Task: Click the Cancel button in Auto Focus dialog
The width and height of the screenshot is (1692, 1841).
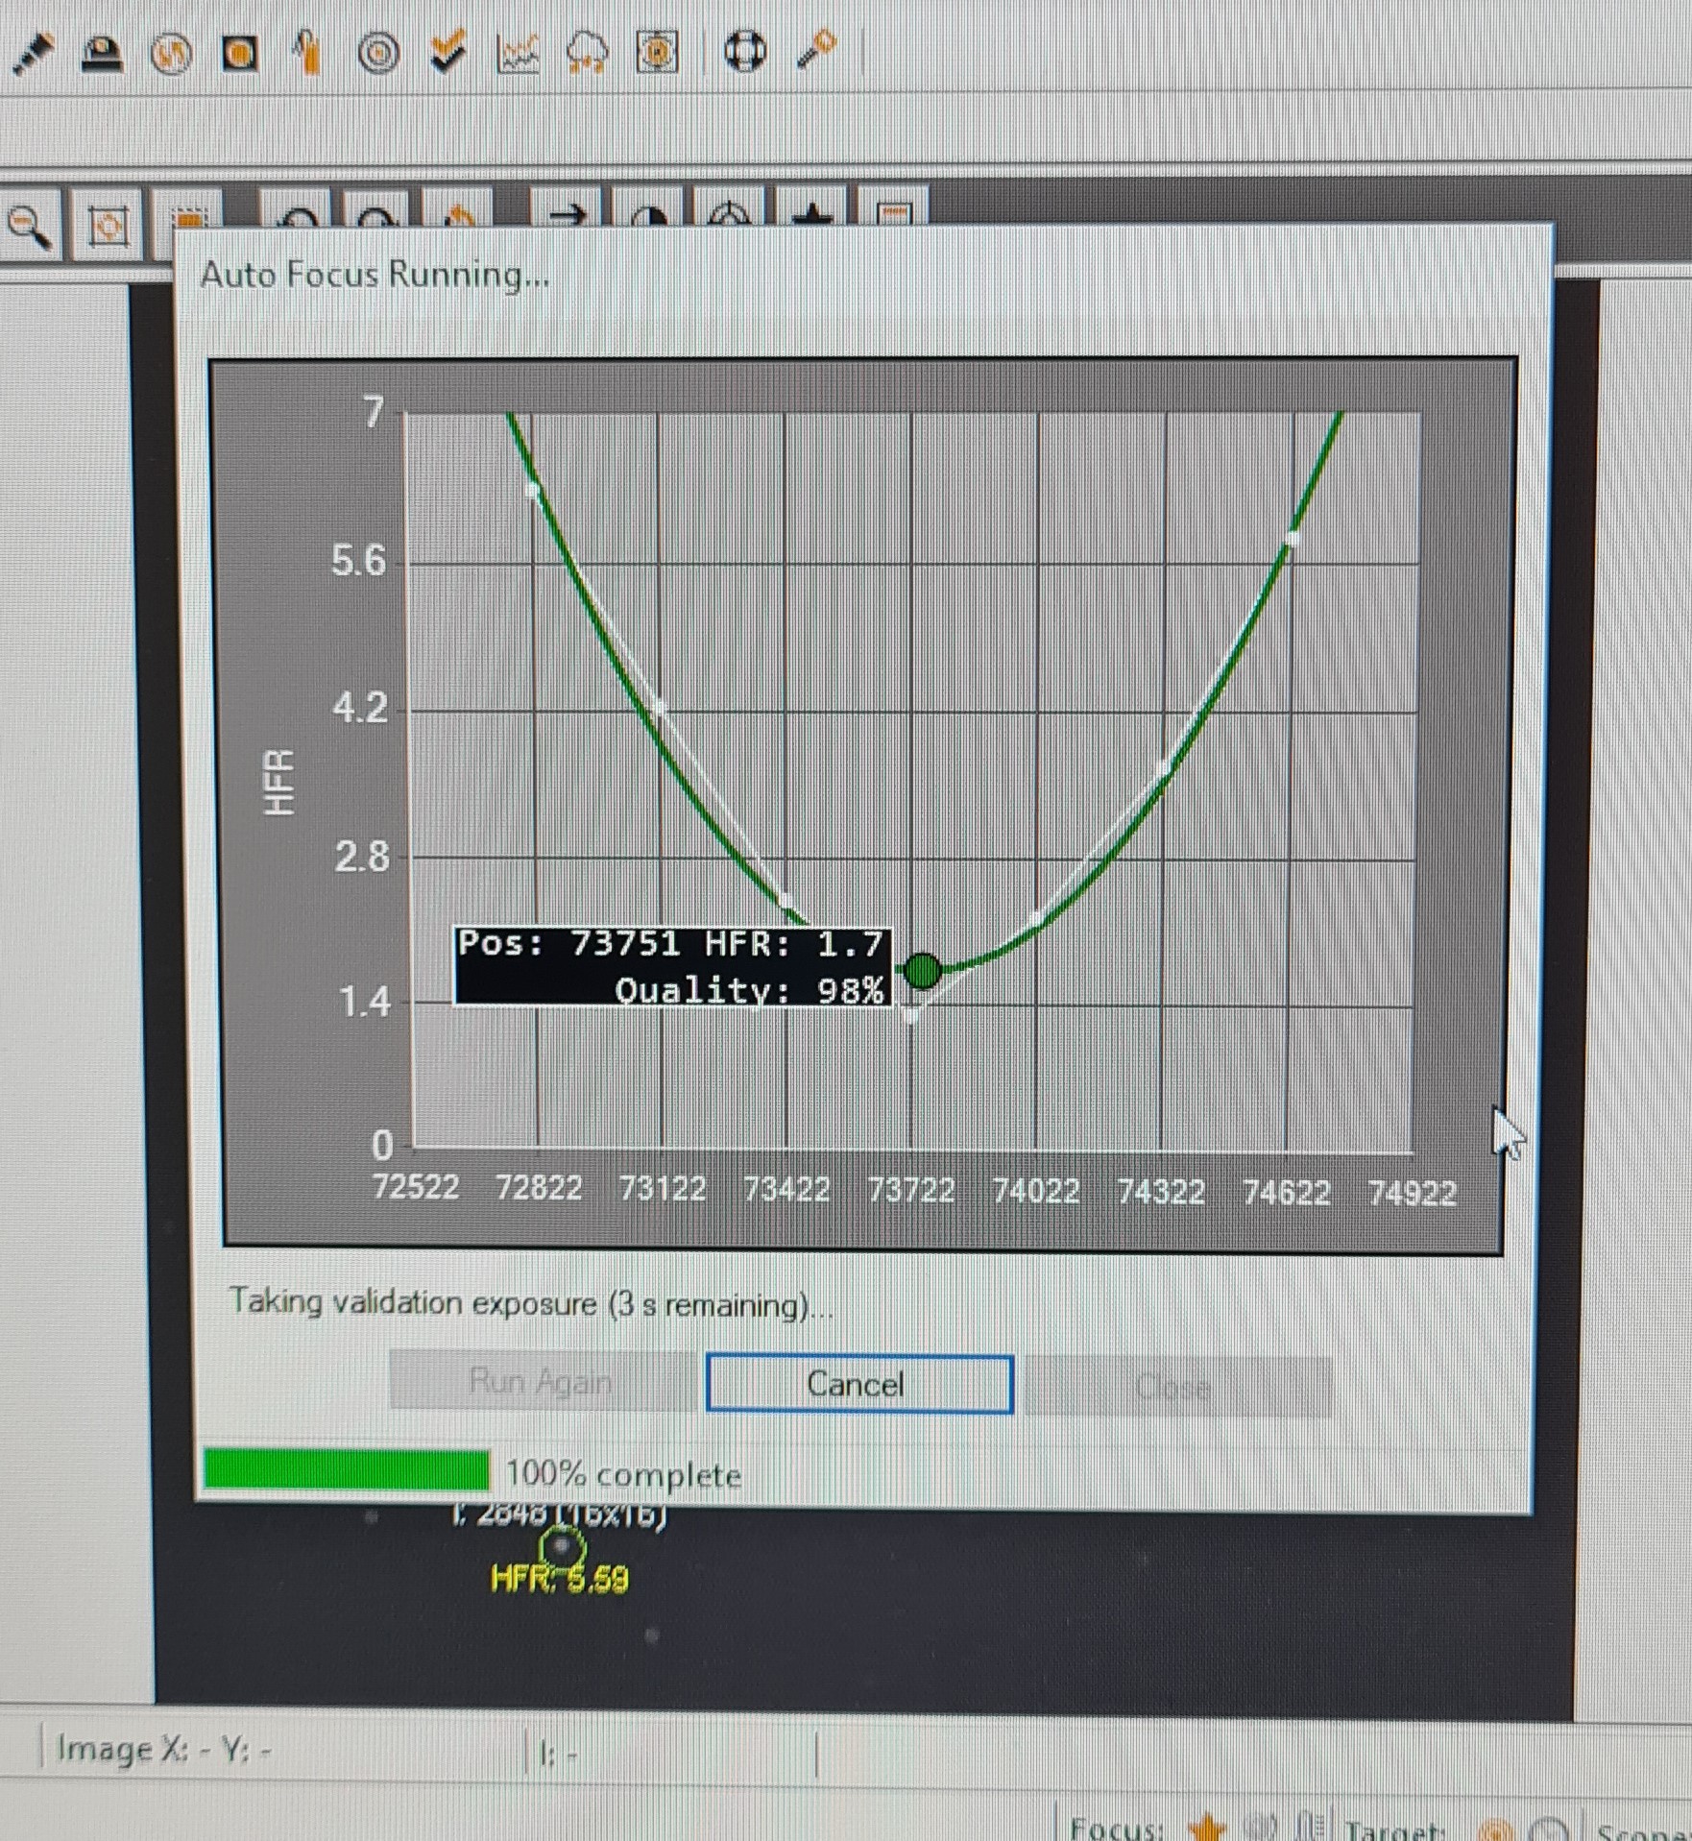Action: click(859, 1384)
